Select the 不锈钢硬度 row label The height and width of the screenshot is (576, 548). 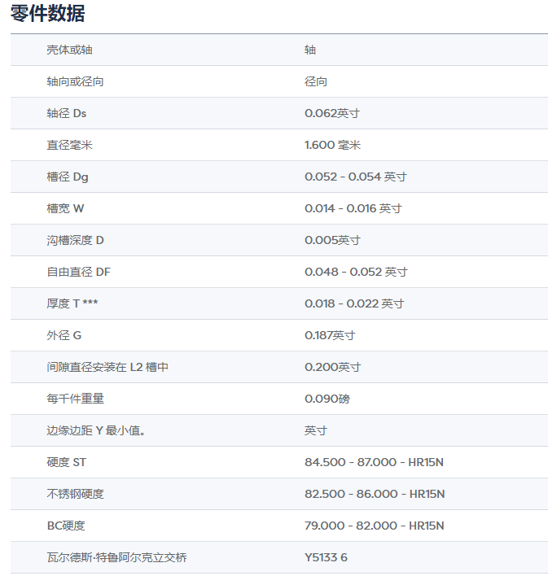click(x=76, y=495)
